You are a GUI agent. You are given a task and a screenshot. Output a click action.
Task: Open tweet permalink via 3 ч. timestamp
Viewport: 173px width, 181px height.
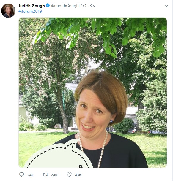pos(93,6)
